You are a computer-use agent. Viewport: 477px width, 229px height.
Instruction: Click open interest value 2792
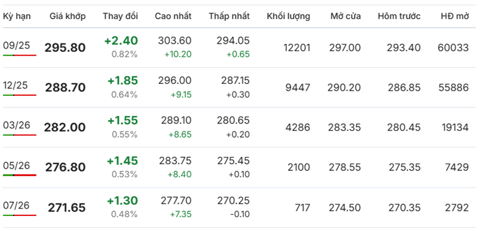point(457,208)
